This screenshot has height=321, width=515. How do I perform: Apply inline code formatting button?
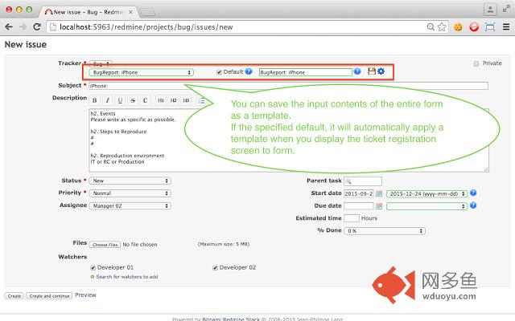pos(145,100)
